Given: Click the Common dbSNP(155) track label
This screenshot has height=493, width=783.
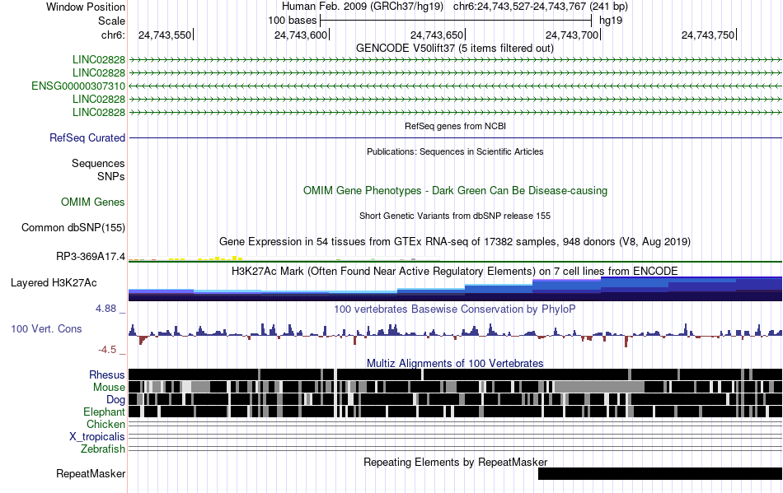Looking at the screenshot, I should (x=73, y=227).
